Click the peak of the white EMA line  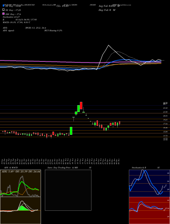[108, 45]
